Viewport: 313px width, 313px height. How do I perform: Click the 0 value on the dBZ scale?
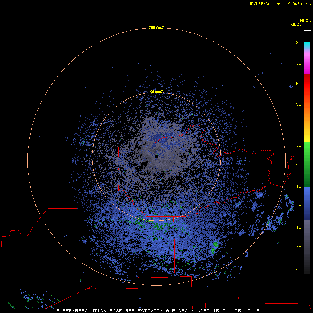point(300,207)
